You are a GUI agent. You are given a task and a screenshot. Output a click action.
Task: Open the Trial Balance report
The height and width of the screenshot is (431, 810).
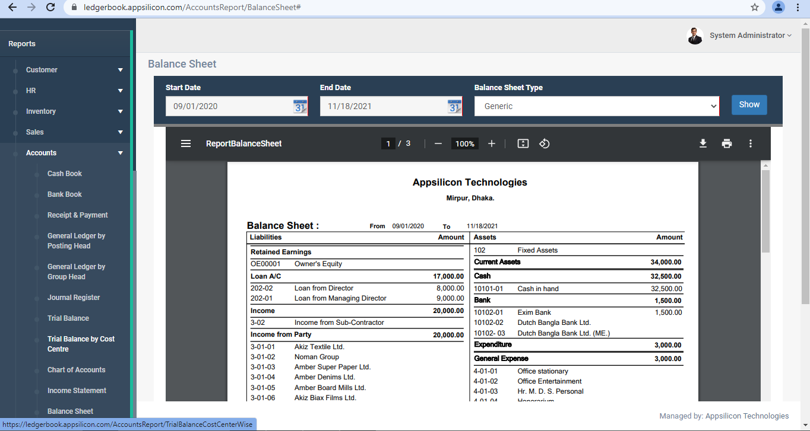pyautogui.click(x=68, y=318)
